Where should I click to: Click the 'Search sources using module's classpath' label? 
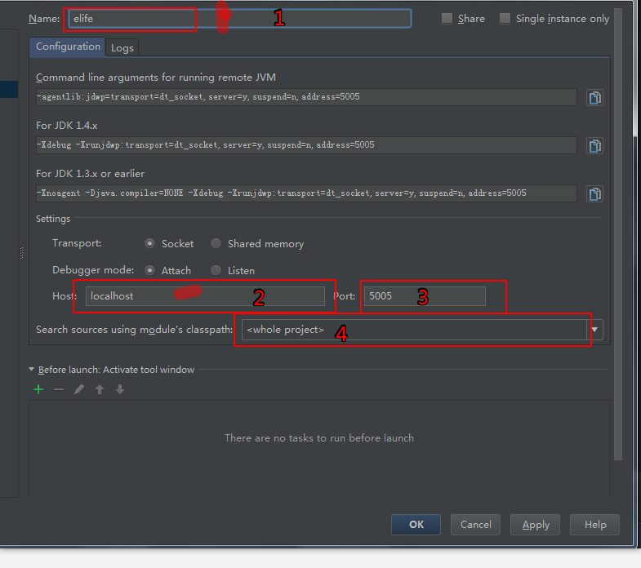point(135,330)
